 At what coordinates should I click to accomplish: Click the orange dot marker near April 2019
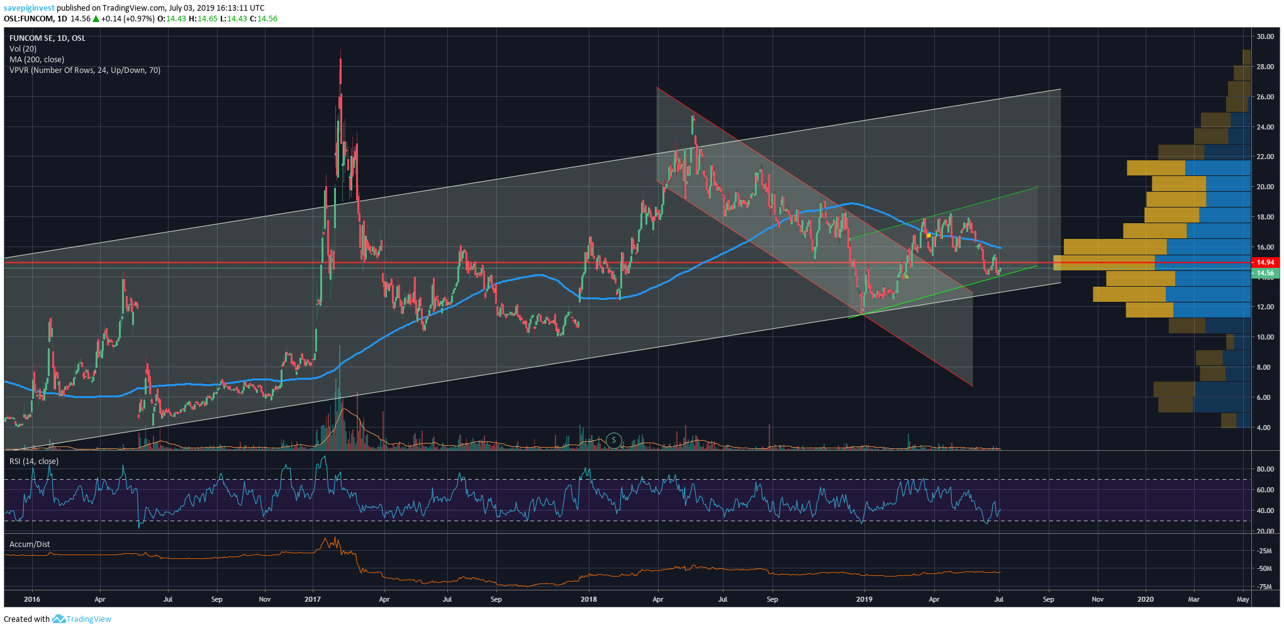click(x=929, y=236)
